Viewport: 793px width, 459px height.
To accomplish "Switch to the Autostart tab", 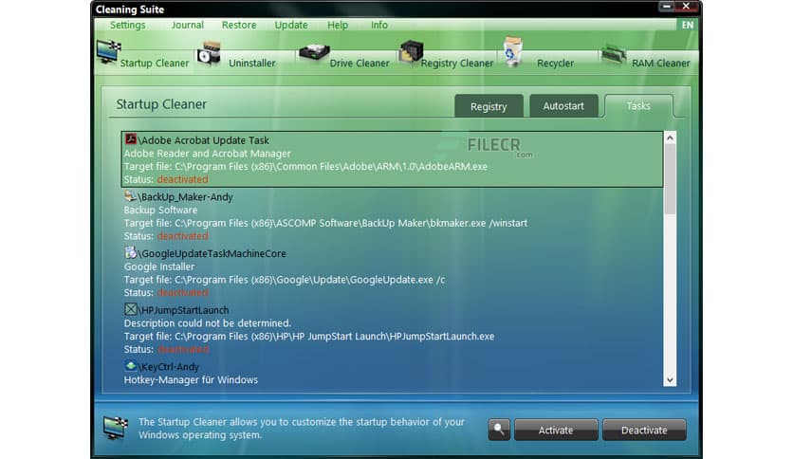I will [x=563, y=105].
